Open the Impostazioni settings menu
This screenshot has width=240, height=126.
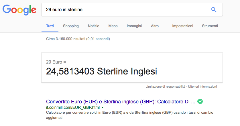pyautogui.click(x=182, y=26)
